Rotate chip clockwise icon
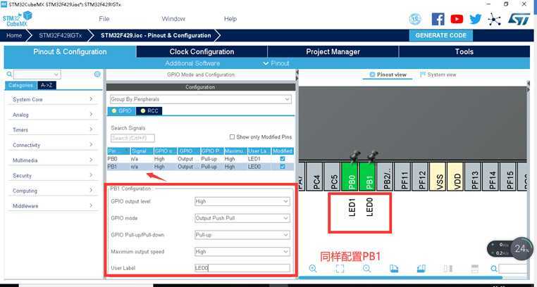The image size is (537, 287). click(x=394, y=269)
